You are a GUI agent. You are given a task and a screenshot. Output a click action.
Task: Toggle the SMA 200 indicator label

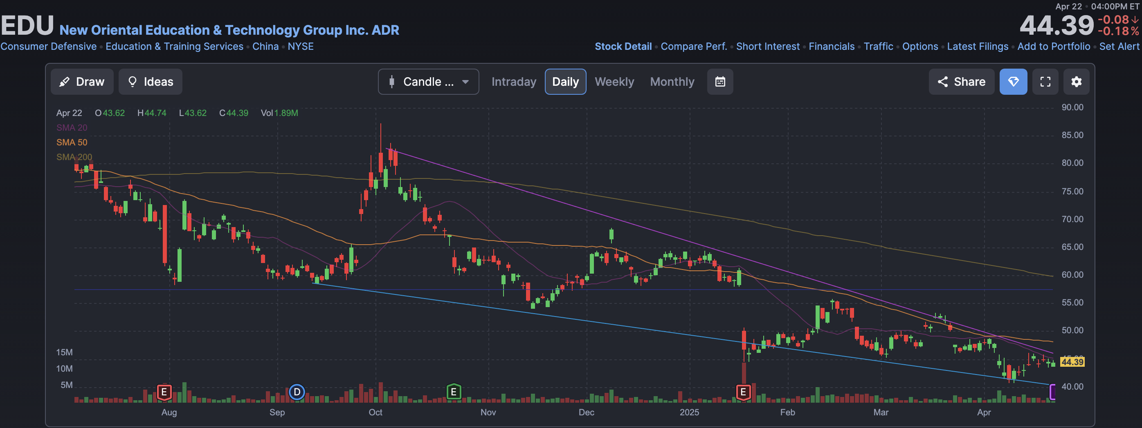(x=74, y=157)
